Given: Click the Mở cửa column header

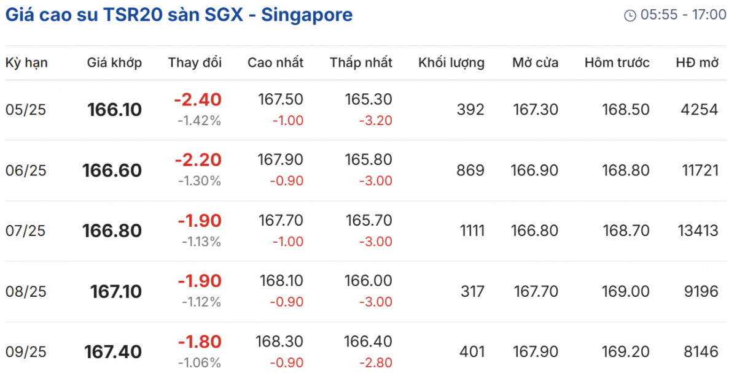Looking at the screenshot, I should coord(535,63).
